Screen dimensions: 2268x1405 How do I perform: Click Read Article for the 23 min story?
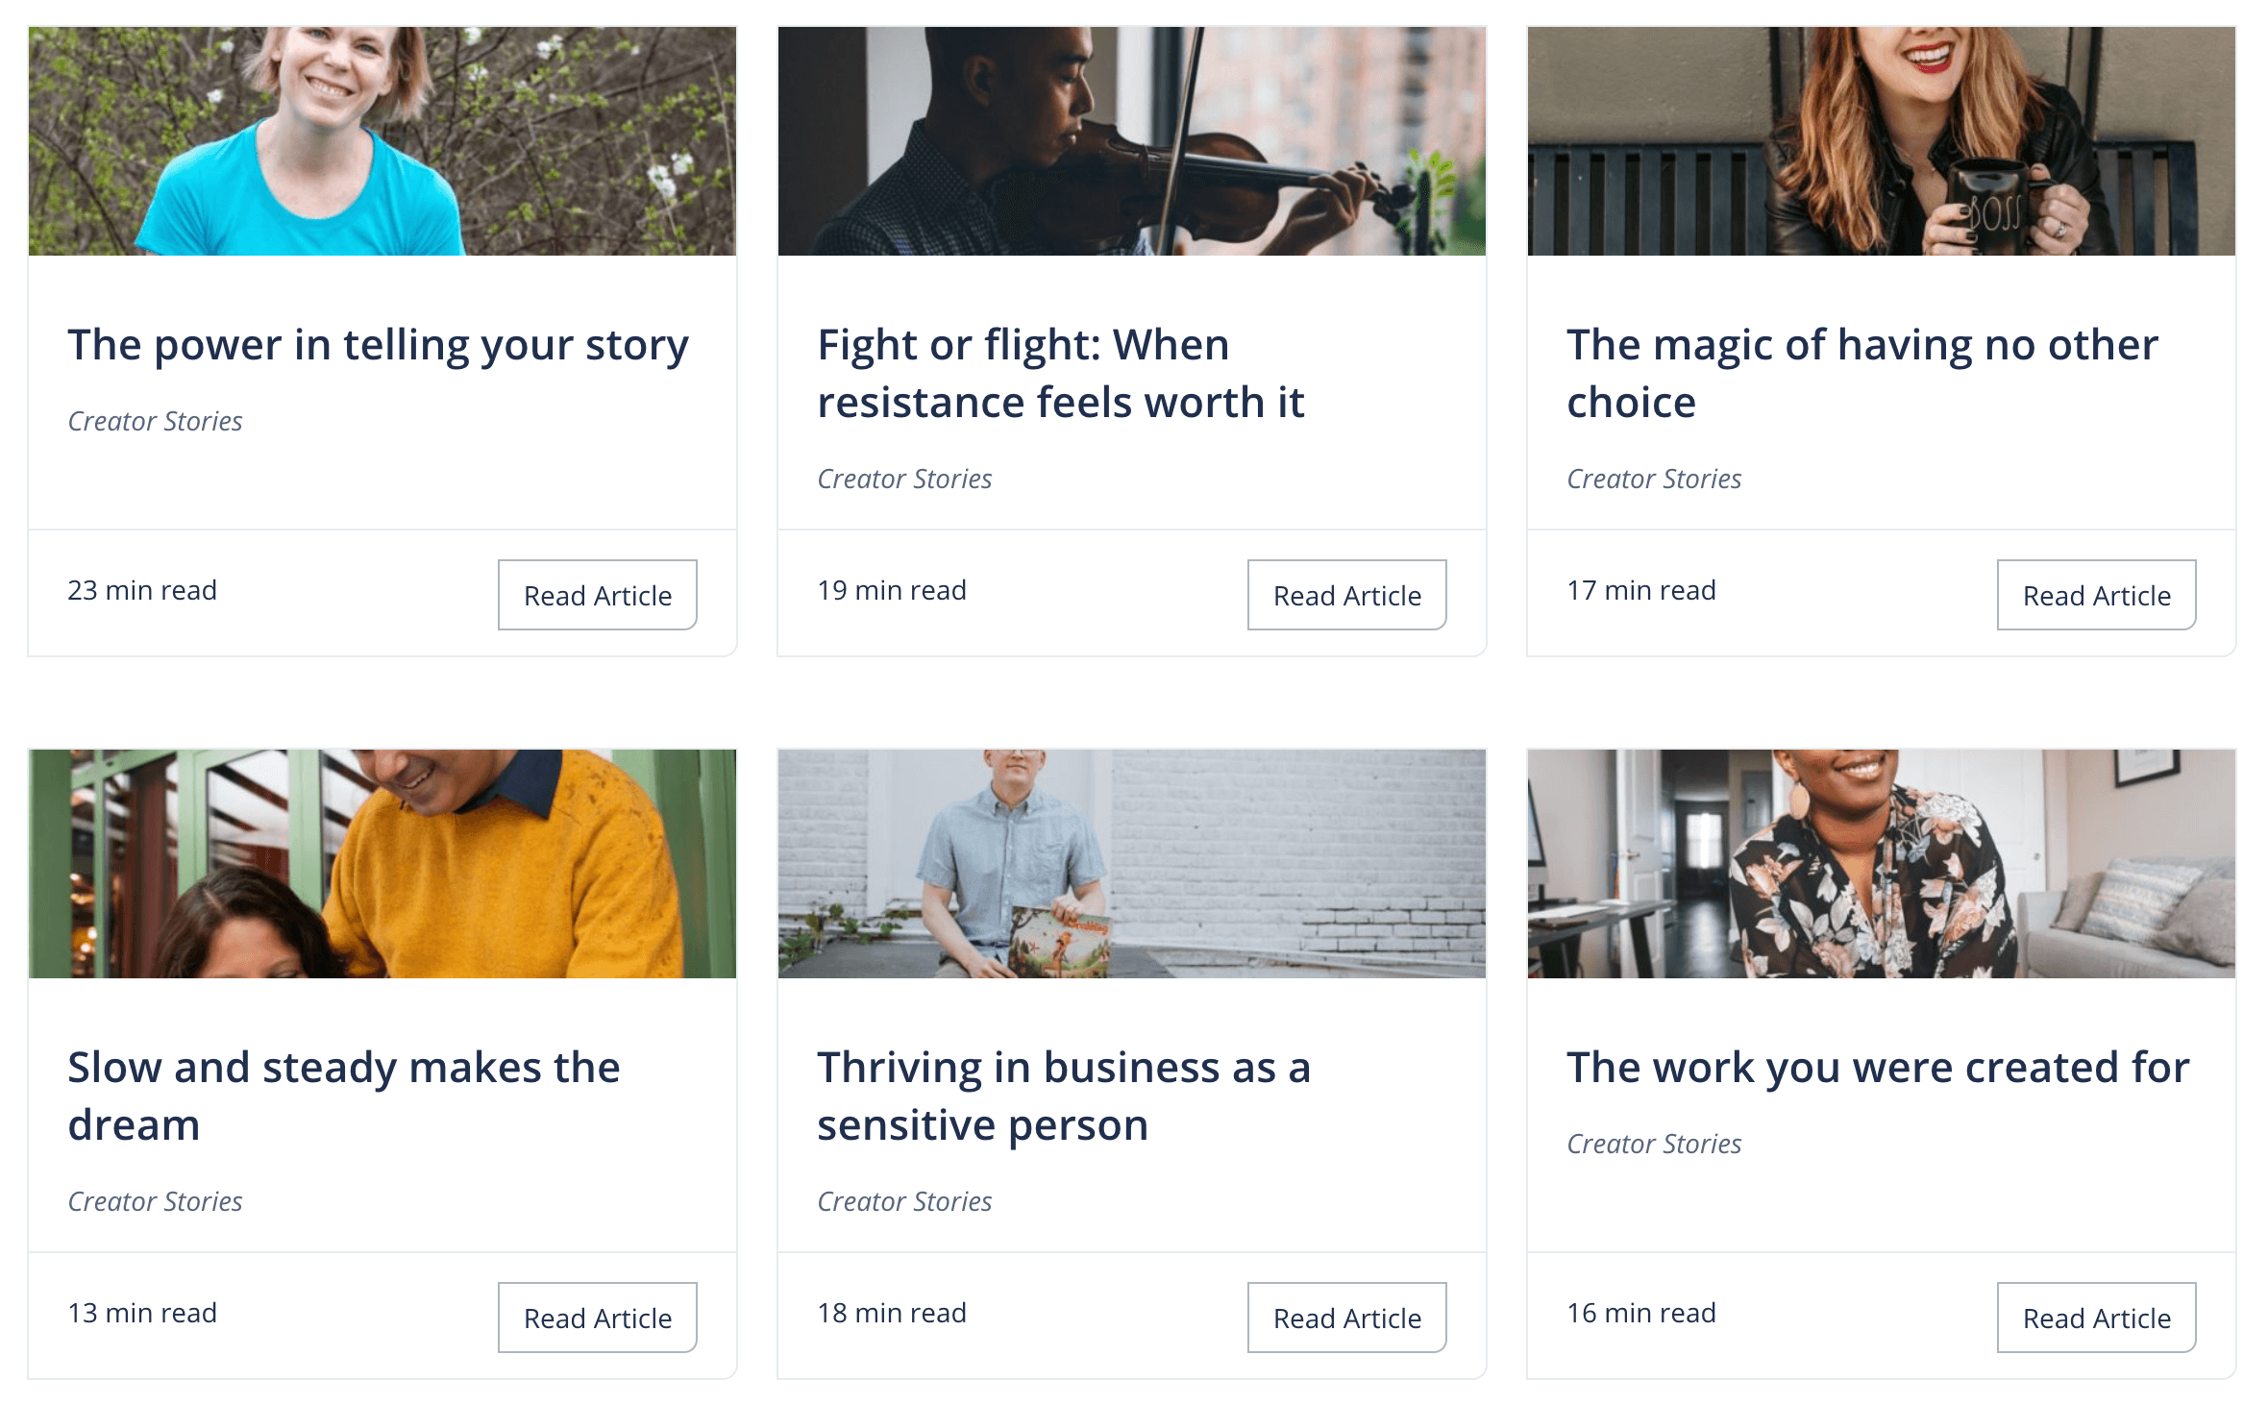597,595
